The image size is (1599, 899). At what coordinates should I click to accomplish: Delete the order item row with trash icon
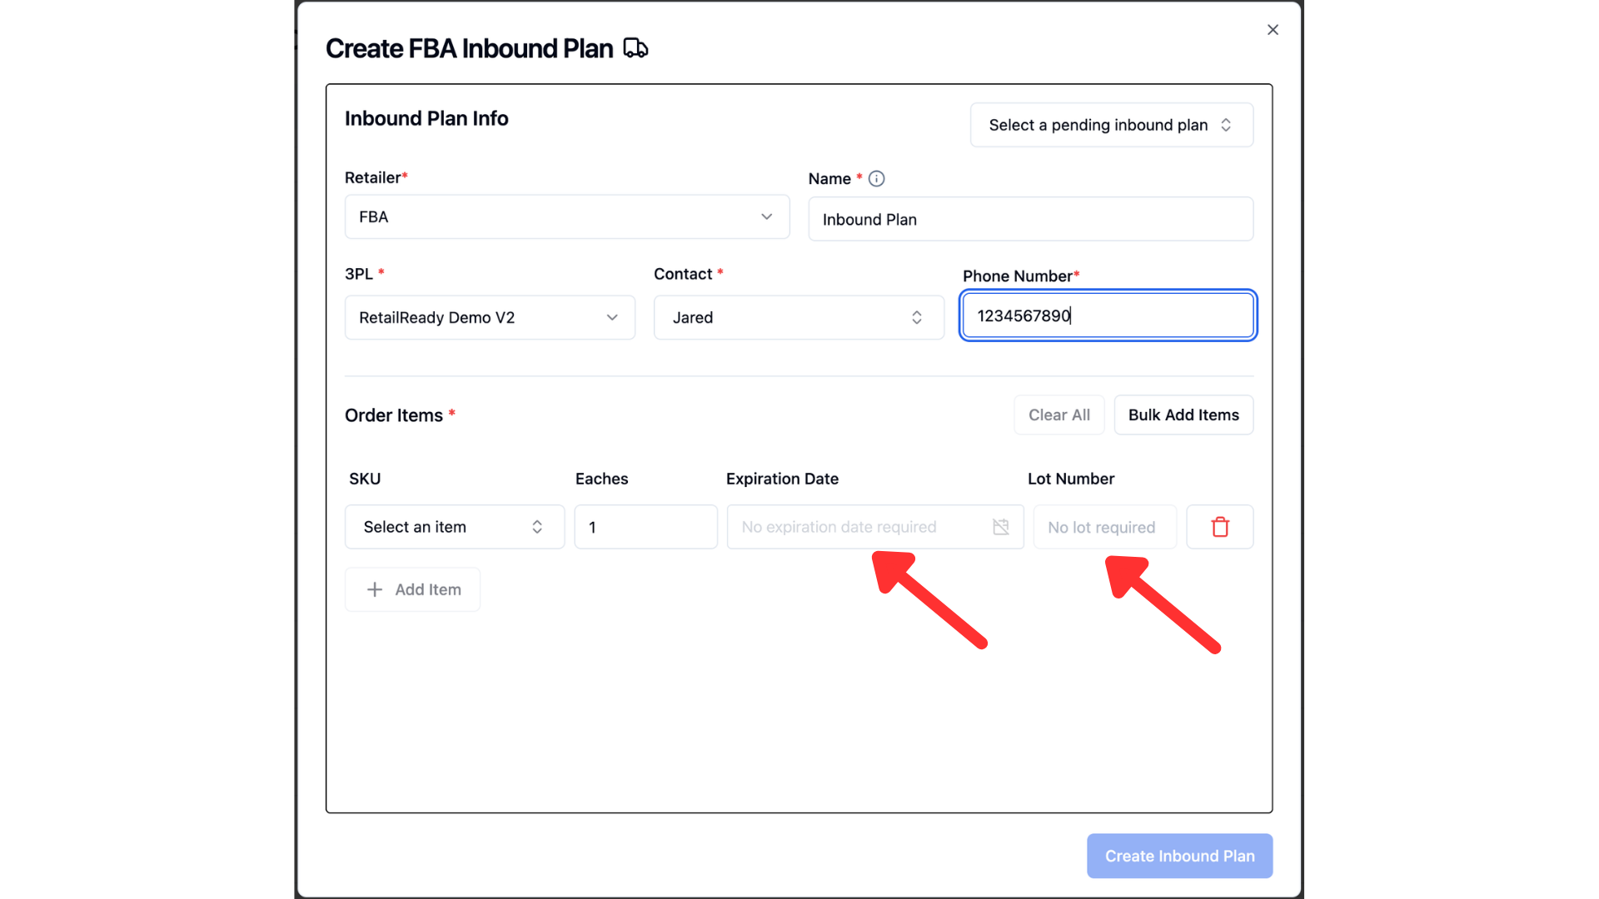[x=1220, y=527]
